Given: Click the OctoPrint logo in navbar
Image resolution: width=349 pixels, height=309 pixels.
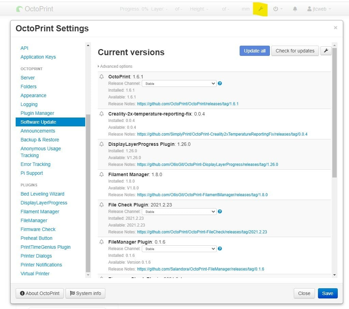Looking at the screenshot, I should [x=35, y=9].
